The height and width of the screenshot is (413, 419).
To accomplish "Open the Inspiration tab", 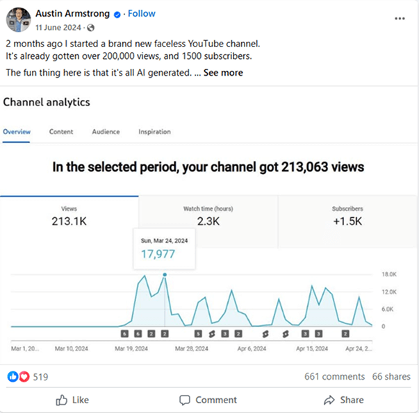I will tap(154, 132).
